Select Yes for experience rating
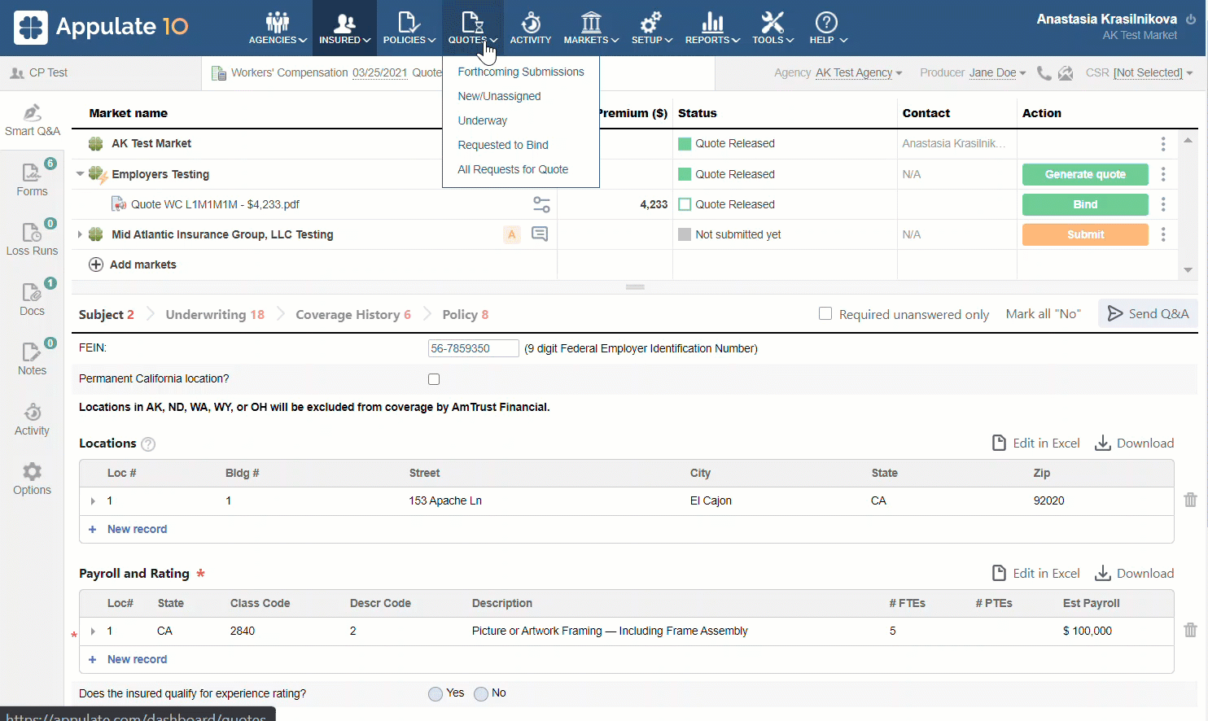Image resolution: width=1208 pixels, height=721 pixels. 435,693
